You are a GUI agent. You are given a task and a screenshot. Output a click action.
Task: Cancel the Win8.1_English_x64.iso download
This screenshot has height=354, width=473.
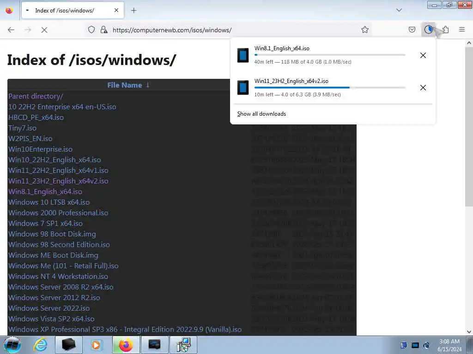[x=423, y=55]
